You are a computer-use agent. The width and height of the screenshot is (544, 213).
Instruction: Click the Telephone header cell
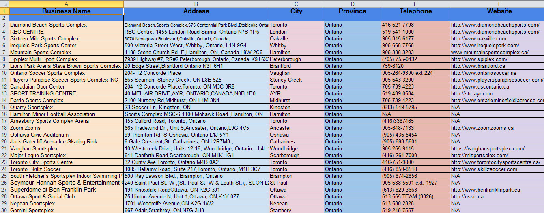[x=416, y=11]
